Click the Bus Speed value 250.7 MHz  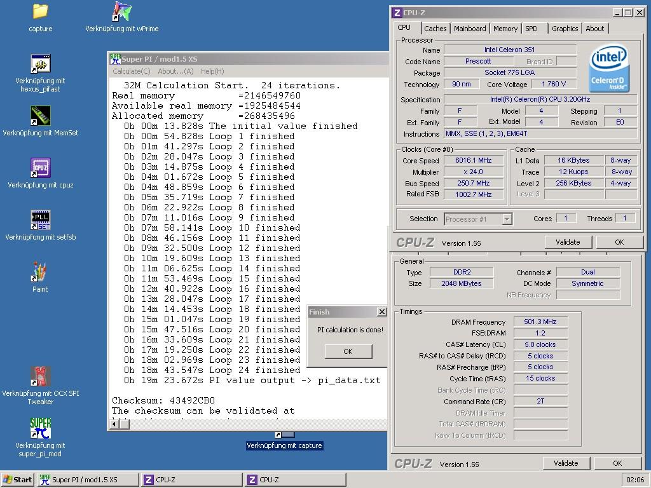(473, 183)
